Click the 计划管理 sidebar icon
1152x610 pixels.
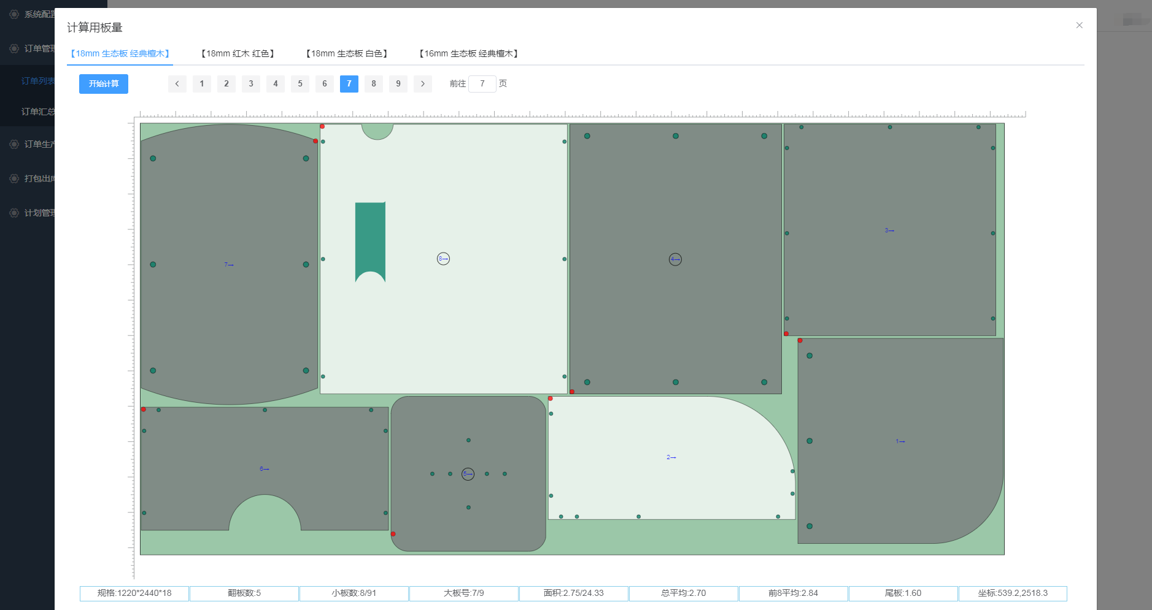coord(14,213)
